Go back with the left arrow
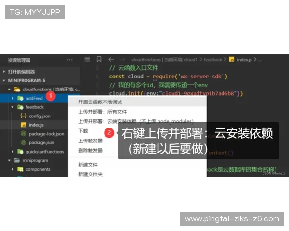289x231 pixels. (111, 59)
